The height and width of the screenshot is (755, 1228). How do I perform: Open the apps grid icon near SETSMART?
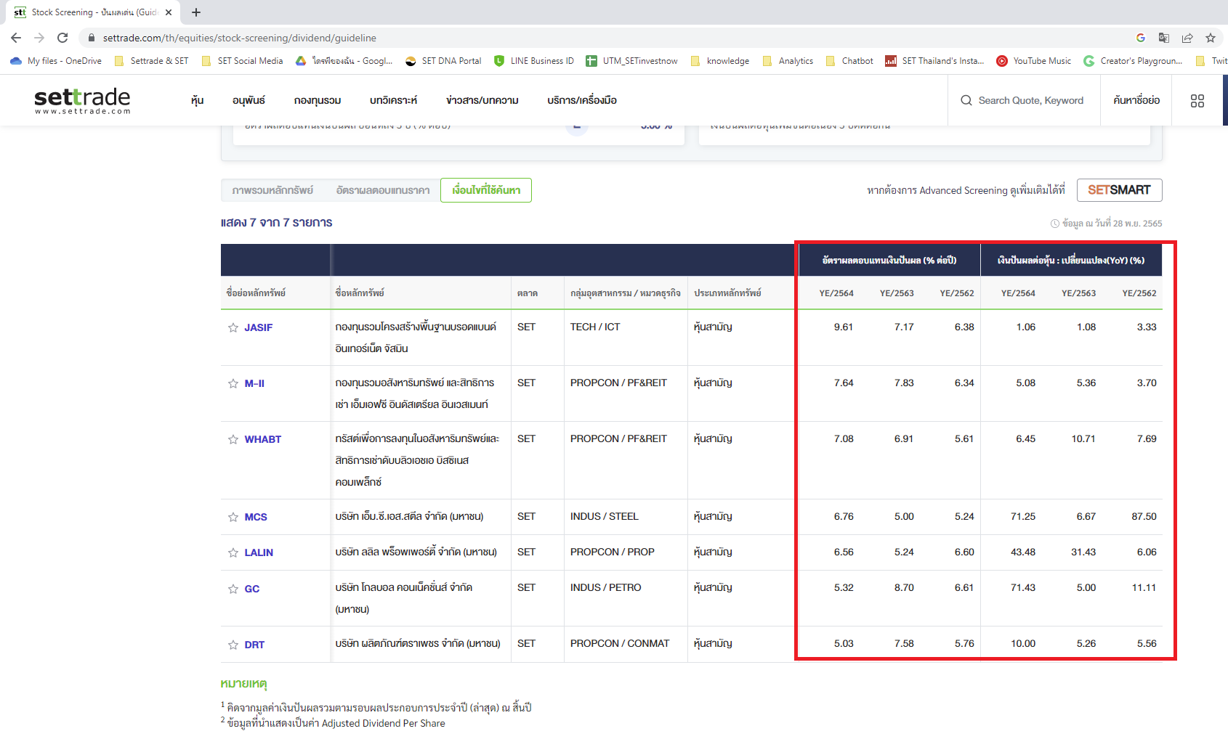coord(1197,100)
